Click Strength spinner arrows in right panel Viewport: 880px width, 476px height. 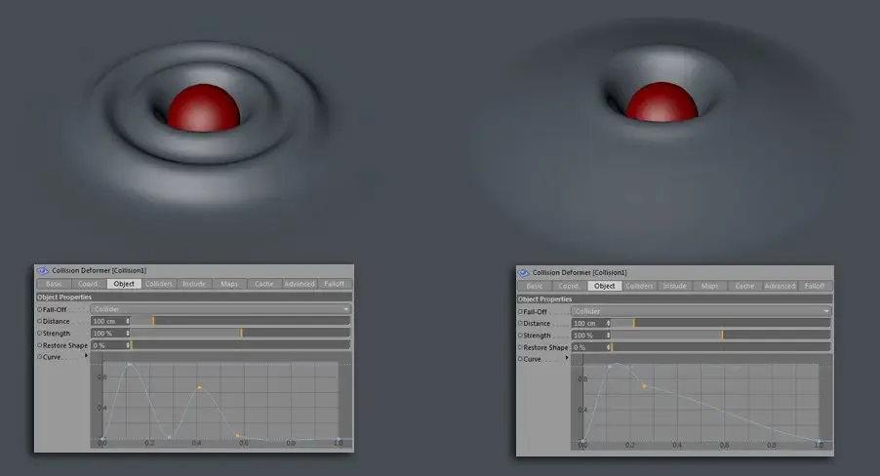point(608,336)
